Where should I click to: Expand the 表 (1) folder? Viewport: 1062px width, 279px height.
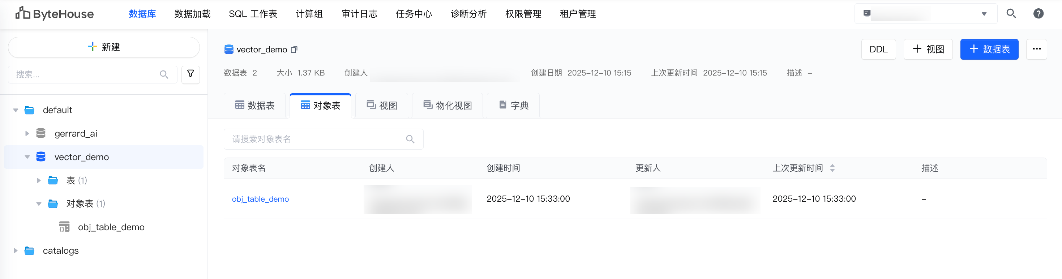click(39, 180)
